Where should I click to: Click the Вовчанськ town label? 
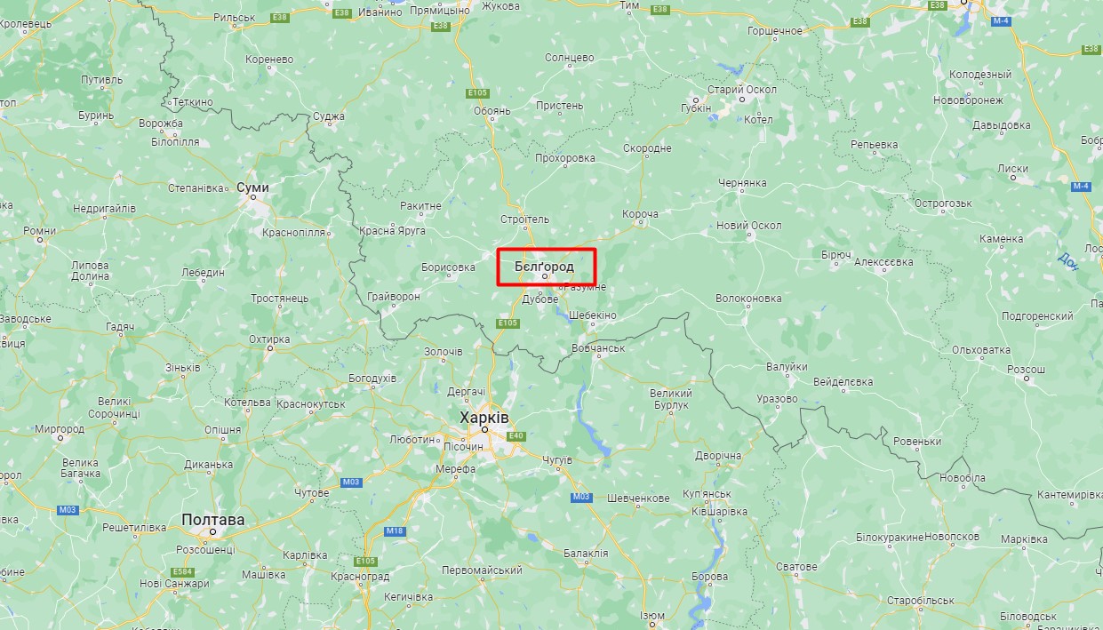pos(599,348)
